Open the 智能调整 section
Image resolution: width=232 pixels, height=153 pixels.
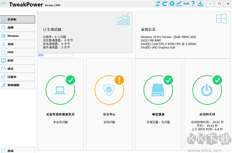[17, 85]
